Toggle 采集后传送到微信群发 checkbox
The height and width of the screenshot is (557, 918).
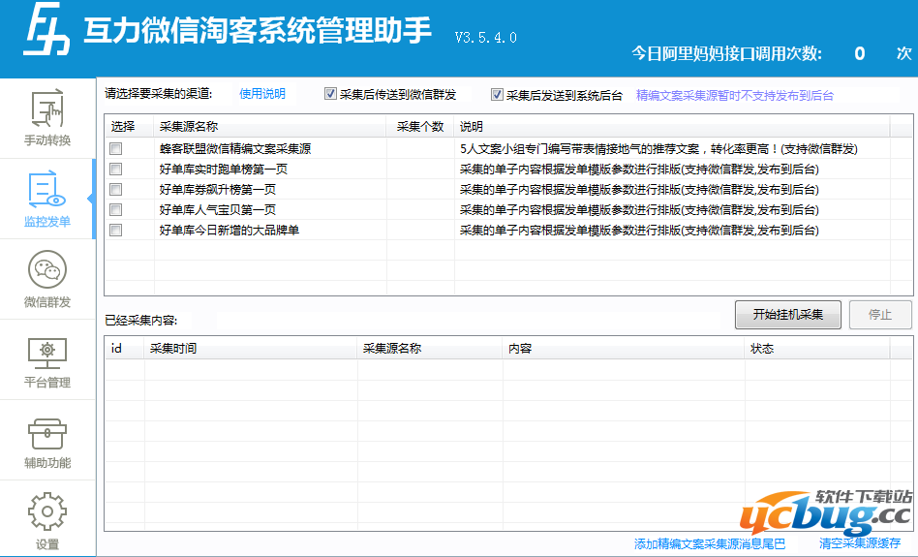pos(331,95)
